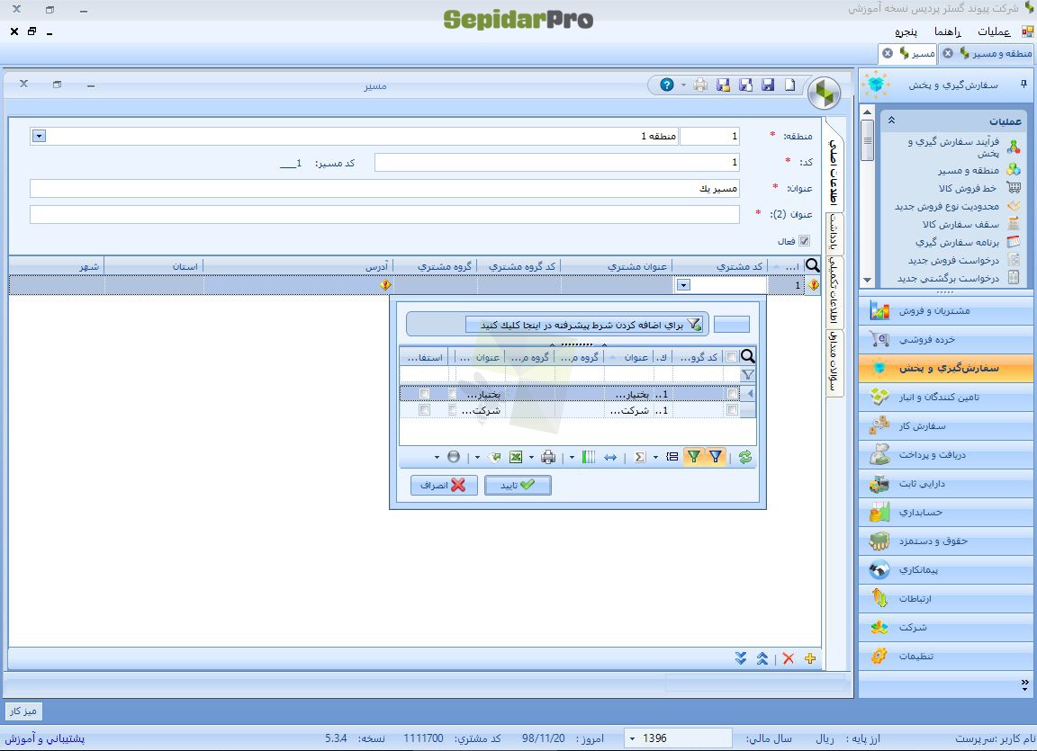Click the magnifier icon in popup grid header
This screenshot has height=751, width=1037.
click(x=748, y=357)
